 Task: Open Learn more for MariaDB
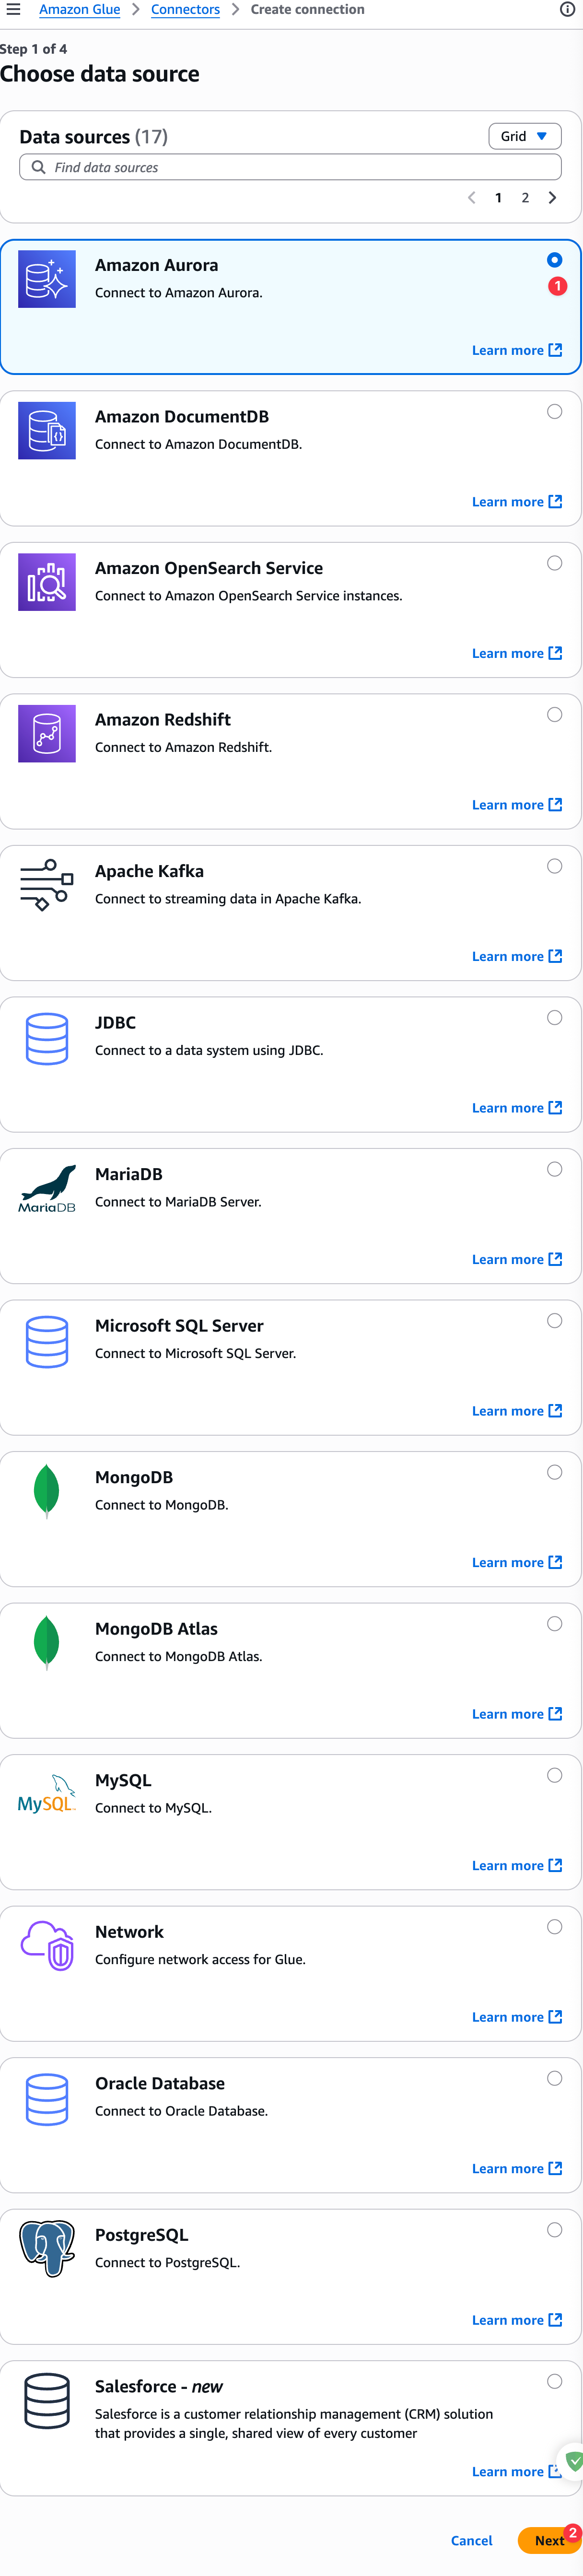(517, 1259)
